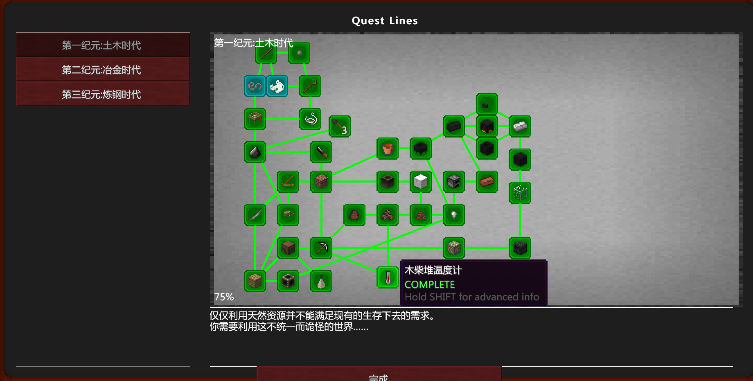This screenshot has width=753, height=381.
Task: Open the small white bulb-shaped item quest
Action: (x=454, y=215)
